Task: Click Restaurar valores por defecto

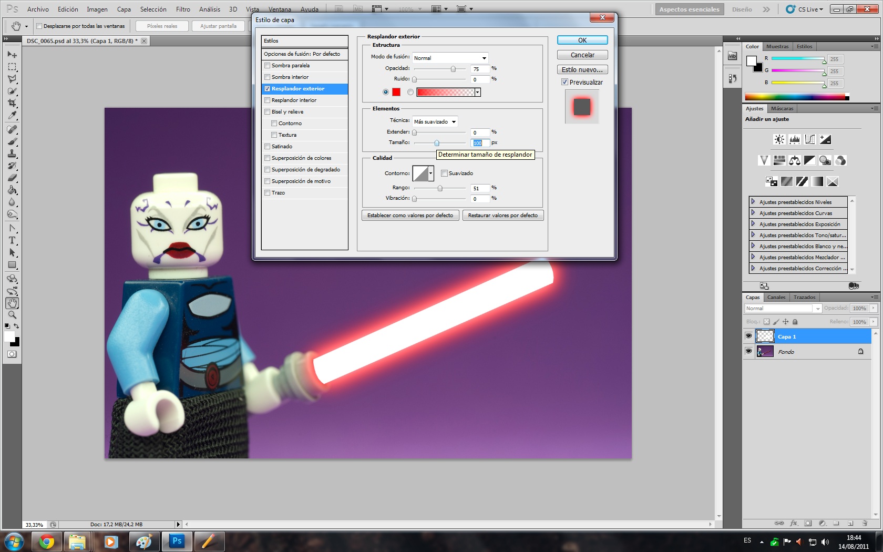Action: (502, 216)
